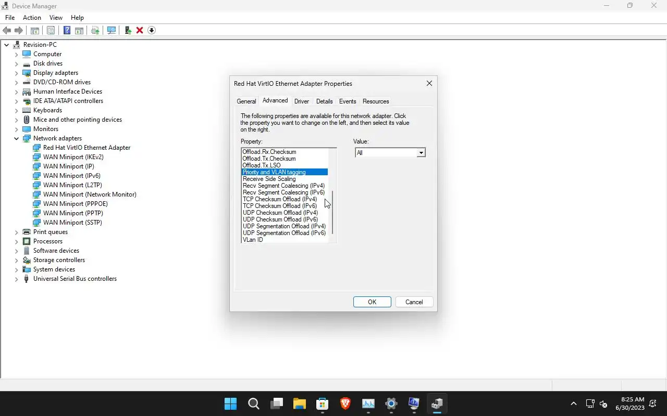Select the Advanced tab
This screenshot has width=667, height=416.
coord(275,100)
